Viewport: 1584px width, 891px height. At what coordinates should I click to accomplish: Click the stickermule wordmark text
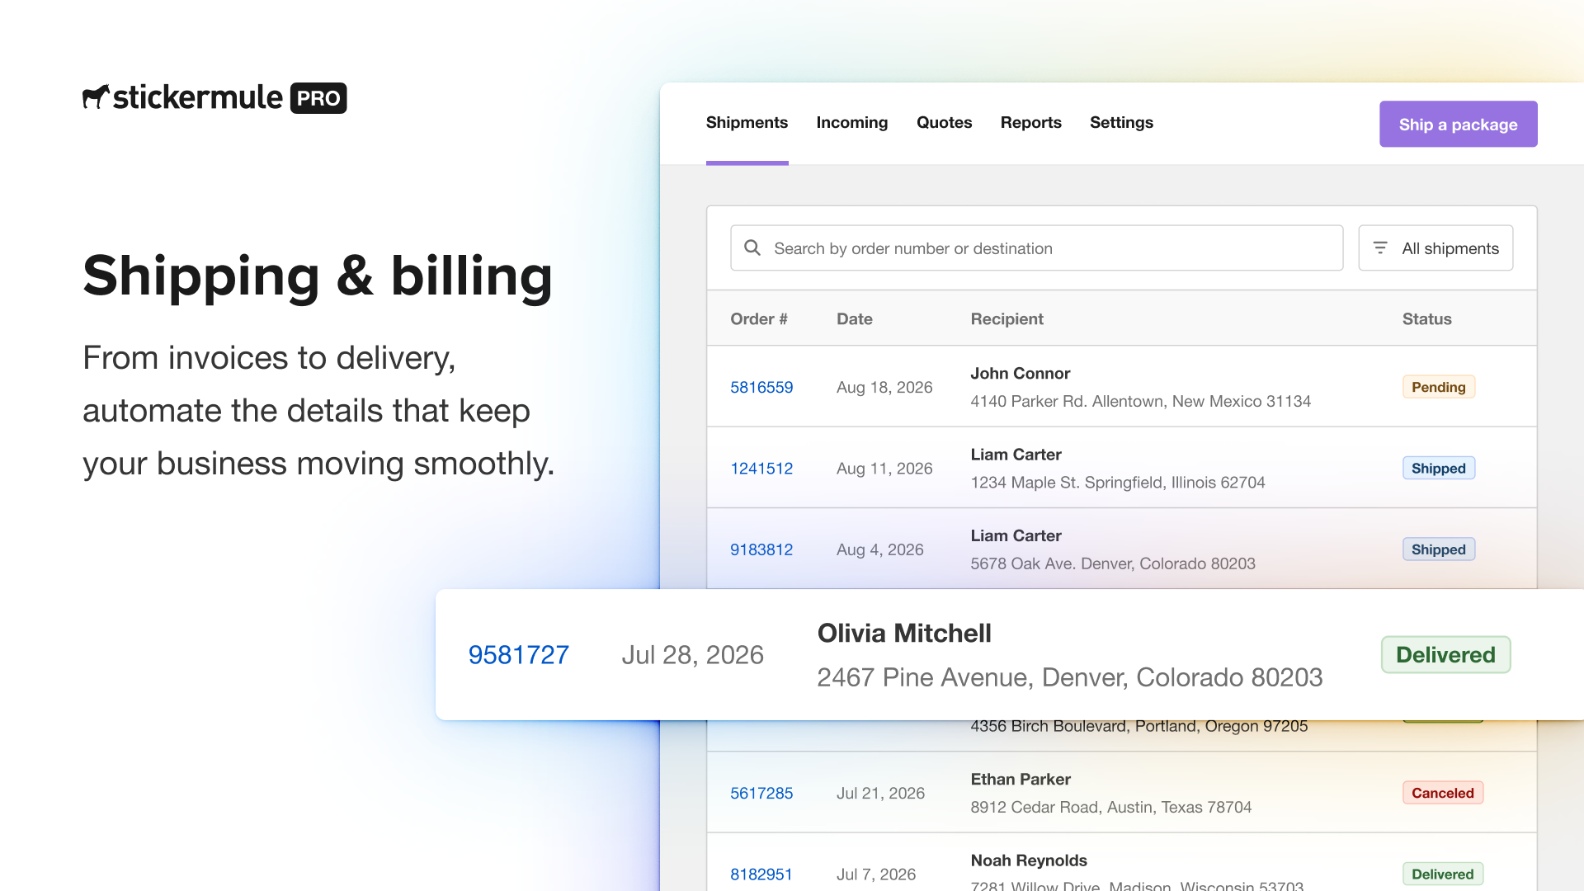tap(198, 97)
